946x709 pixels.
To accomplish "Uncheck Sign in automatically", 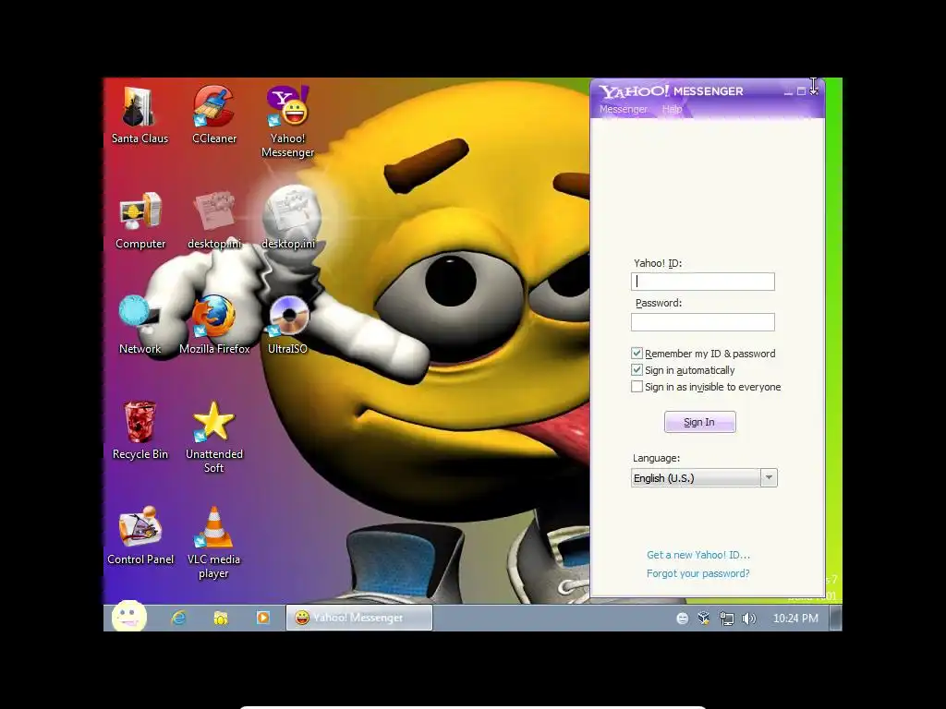I will click(x=637, y=369).
